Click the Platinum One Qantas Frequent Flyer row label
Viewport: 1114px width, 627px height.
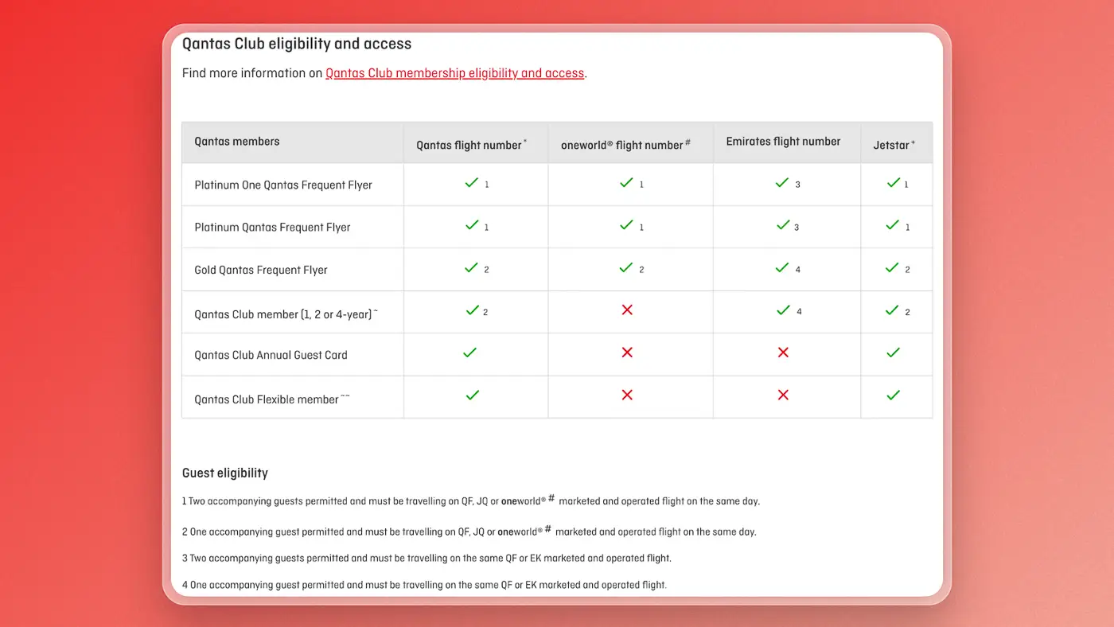point(283,185)
